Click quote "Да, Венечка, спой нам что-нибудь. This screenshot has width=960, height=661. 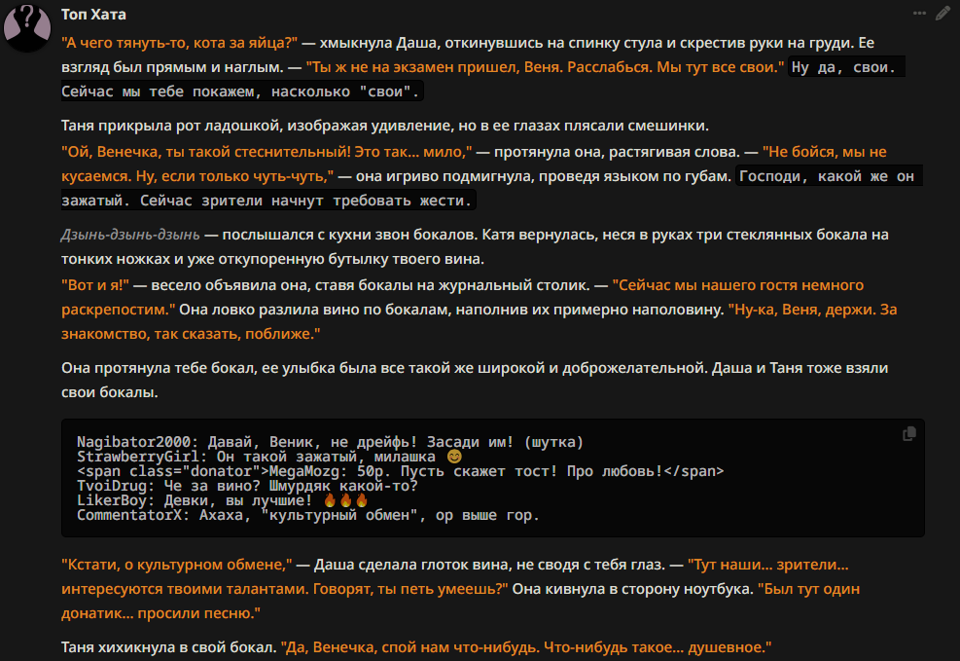(x=526, y=647)
